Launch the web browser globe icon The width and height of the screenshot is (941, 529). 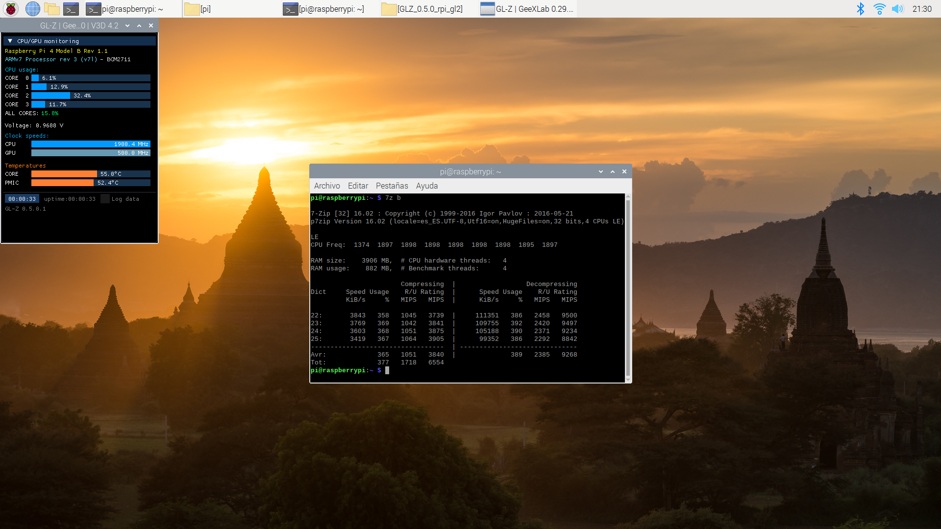coord(32,8)
